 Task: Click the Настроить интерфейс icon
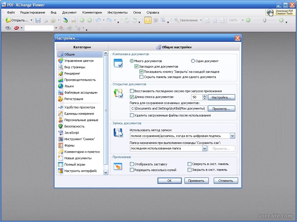61,171
